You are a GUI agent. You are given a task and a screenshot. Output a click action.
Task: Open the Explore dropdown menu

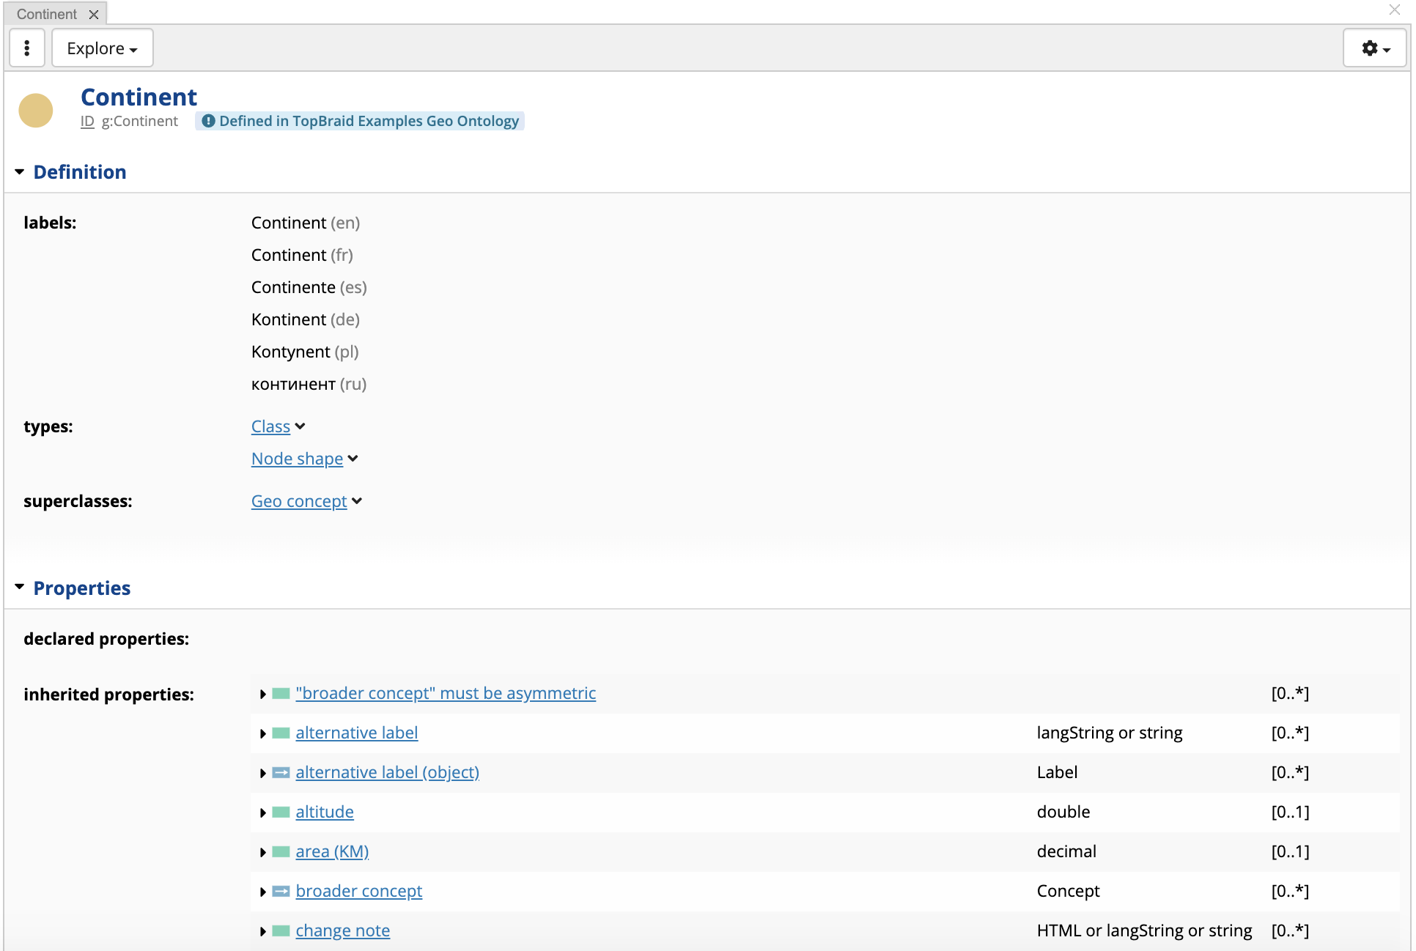click(x=101, y=48)
